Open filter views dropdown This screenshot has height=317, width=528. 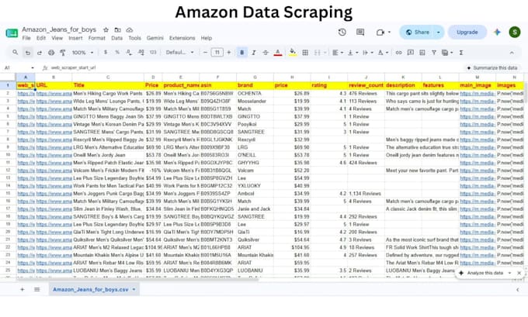click(447, 53)
